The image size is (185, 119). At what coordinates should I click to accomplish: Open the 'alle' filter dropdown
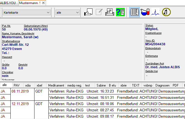[77, 12]
